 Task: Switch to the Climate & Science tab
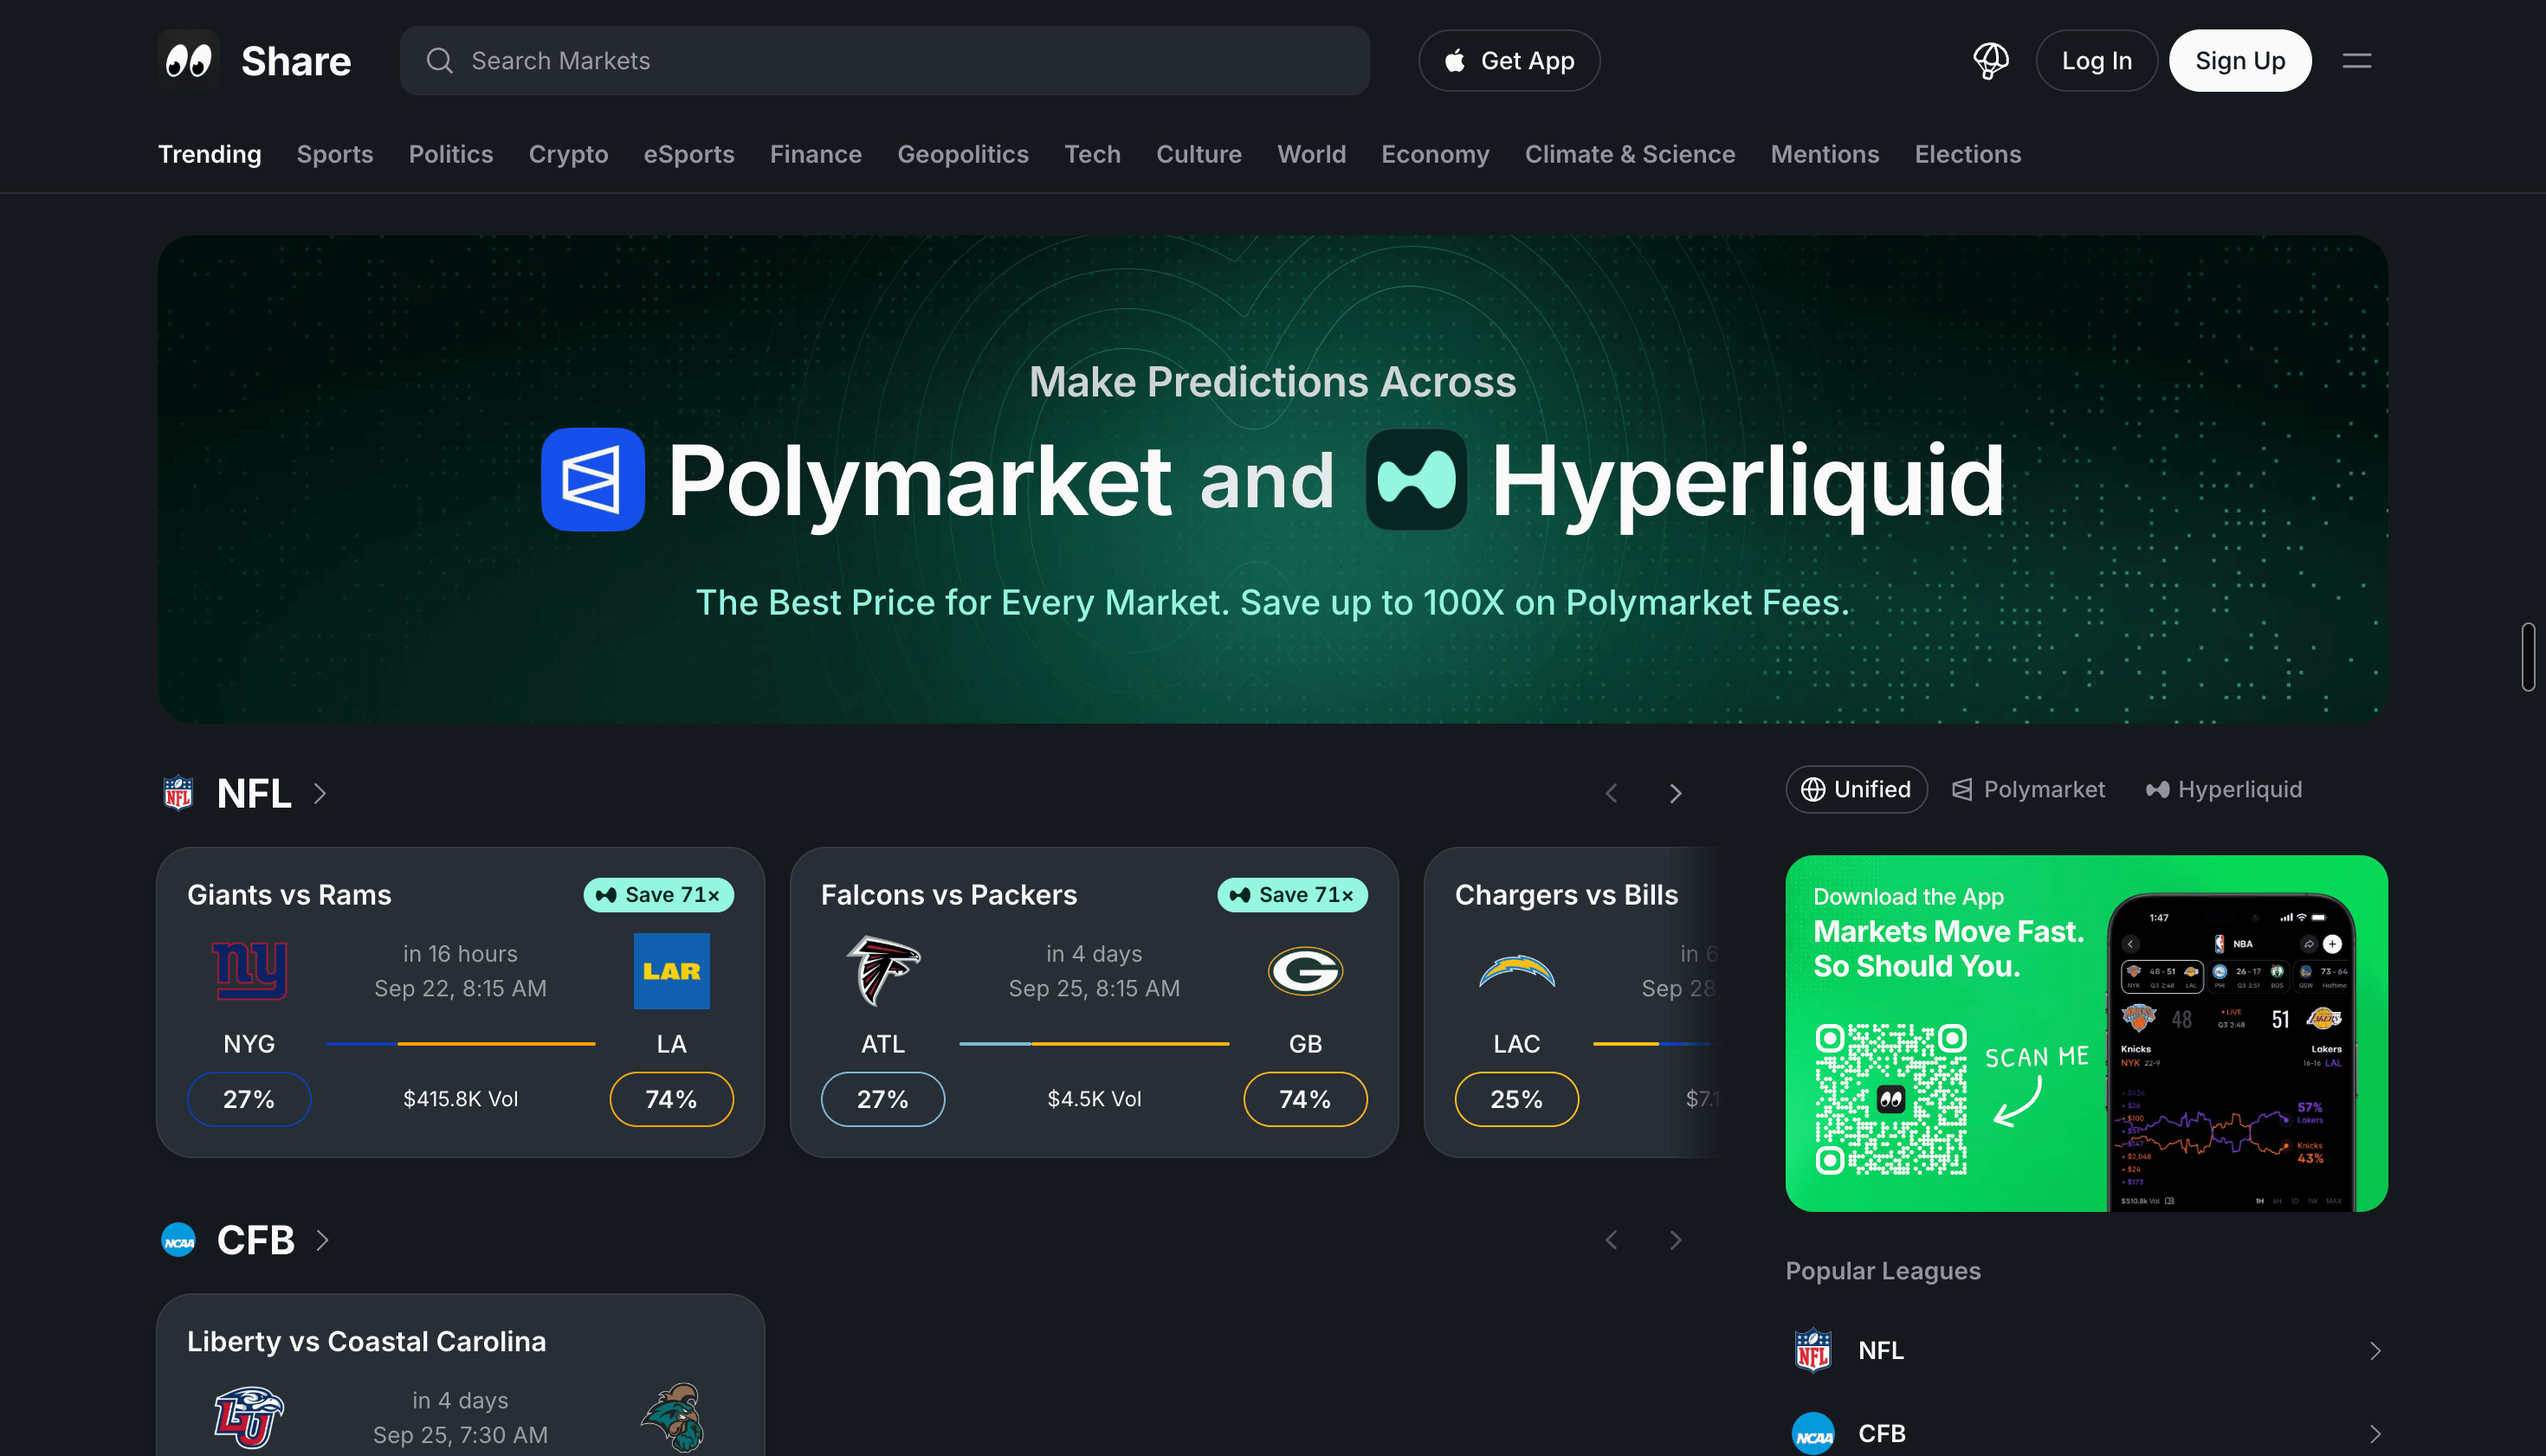[1630, 154]
